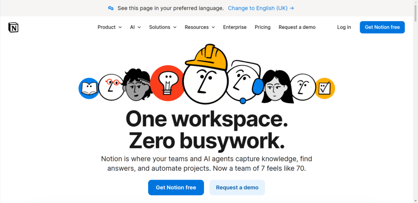This screenshot has height=203, width=418.
Task: Click the face with blue headset
Action: coord(244,82)
